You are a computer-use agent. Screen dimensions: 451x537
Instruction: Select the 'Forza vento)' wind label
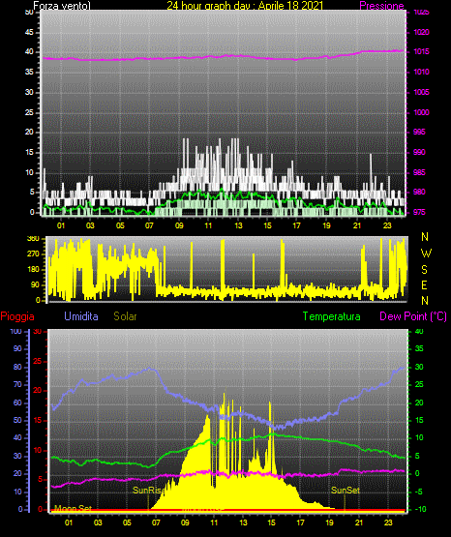pos(62,6)
